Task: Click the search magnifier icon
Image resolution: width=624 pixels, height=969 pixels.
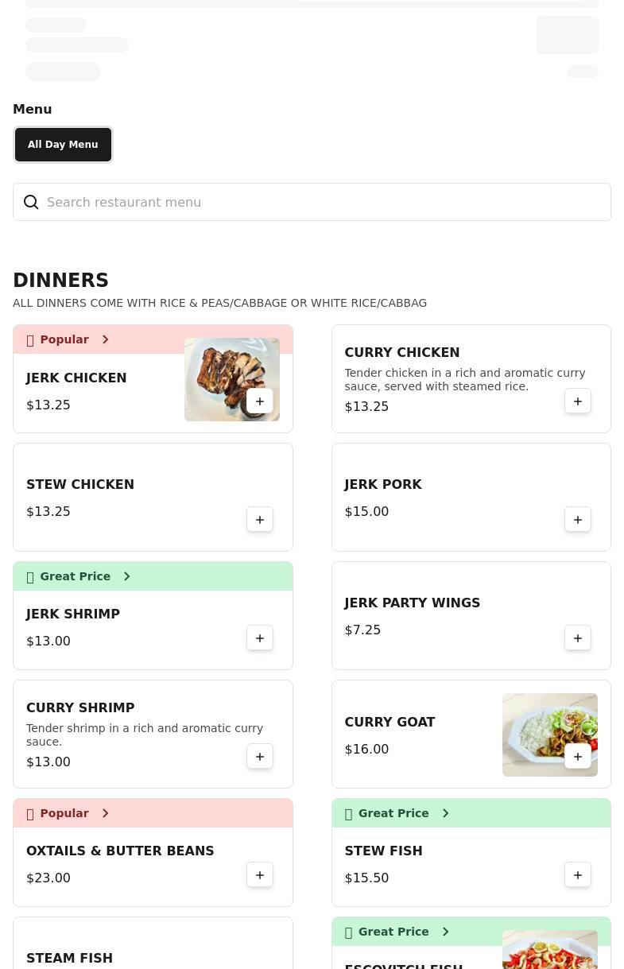Action: 31,203
